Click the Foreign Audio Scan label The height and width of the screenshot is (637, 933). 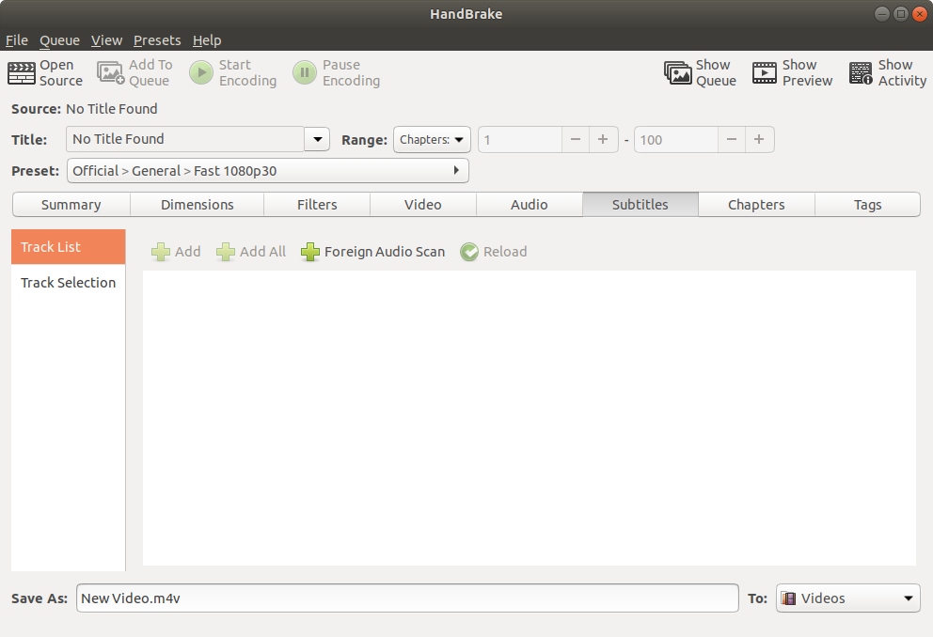385,252
